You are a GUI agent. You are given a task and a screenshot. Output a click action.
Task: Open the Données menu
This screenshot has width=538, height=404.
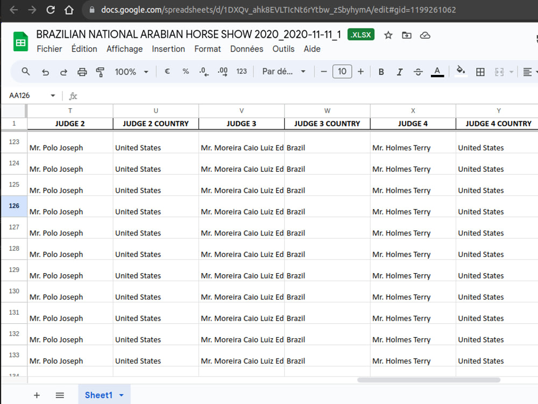point(247,49)
